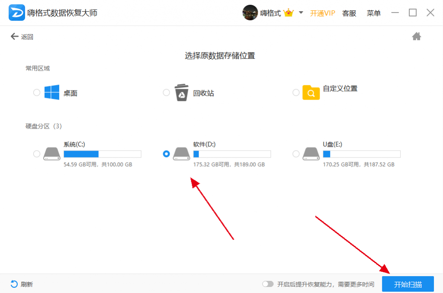Click the 常用区域 heading
443x293 pixels.
click(x=38, y=68)
